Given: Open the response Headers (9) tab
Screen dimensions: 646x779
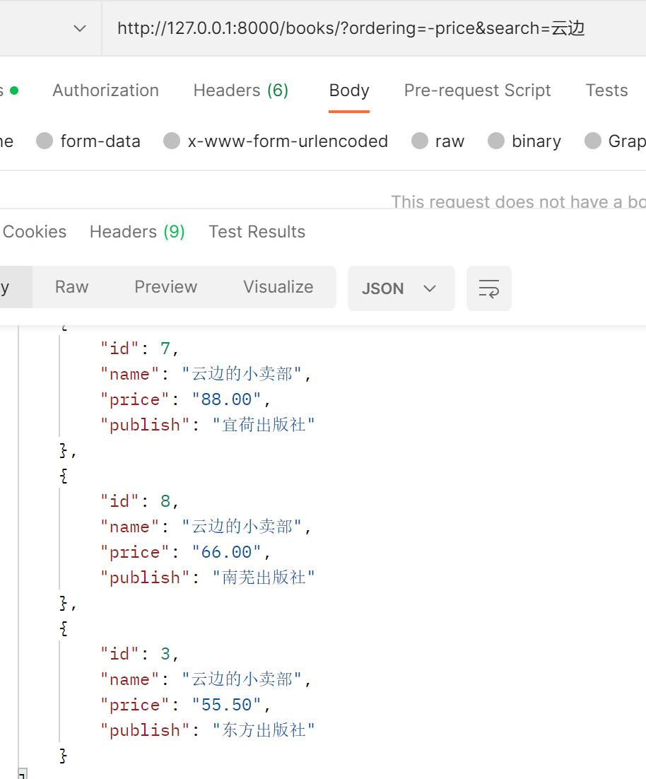Looking at the screenshot, I should 137,232.
